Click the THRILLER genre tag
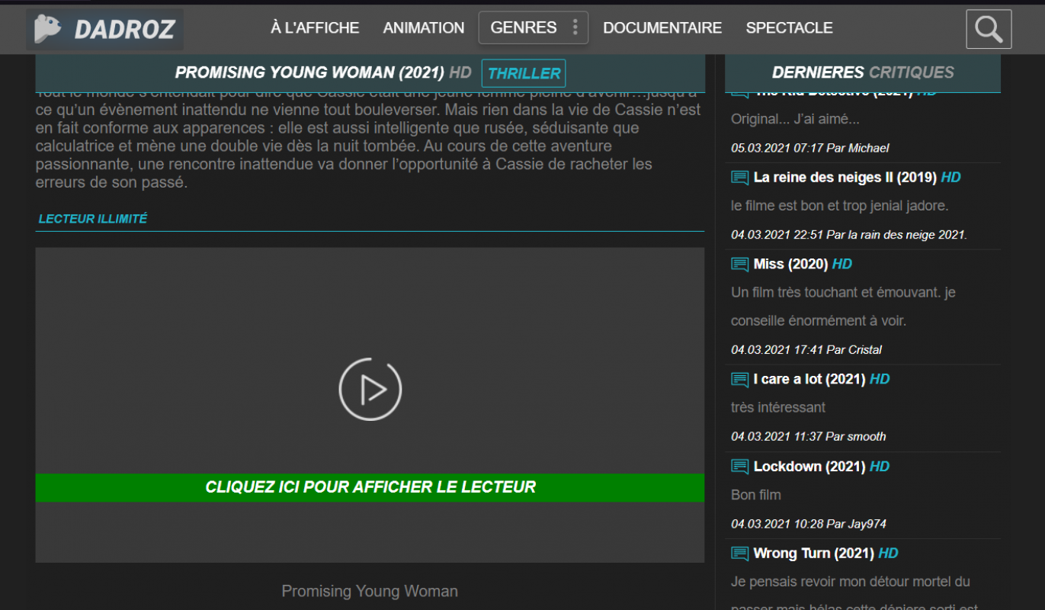Image resolution: width=1045 pixels, height=610 pixels. 524,73
